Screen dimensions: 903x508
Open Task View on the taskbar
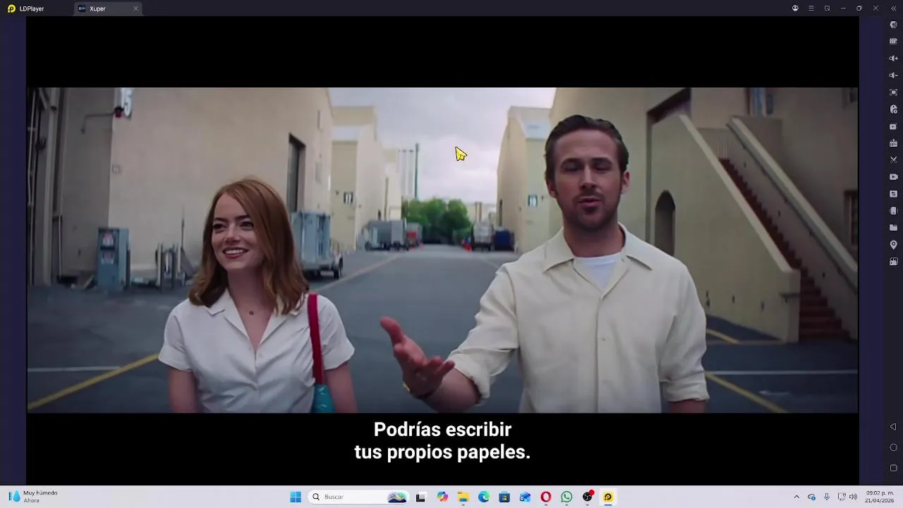pyautogui.click(x=420, y=497)
